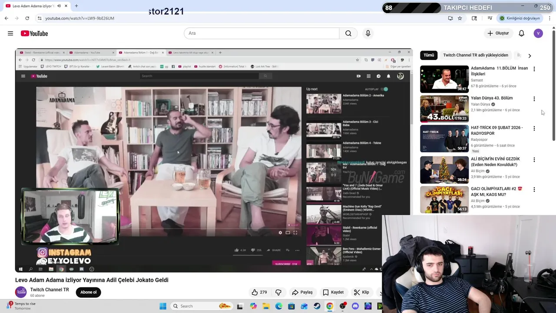
Task: Click the Chrome address bar URL
Action: (x=79, y=18)
